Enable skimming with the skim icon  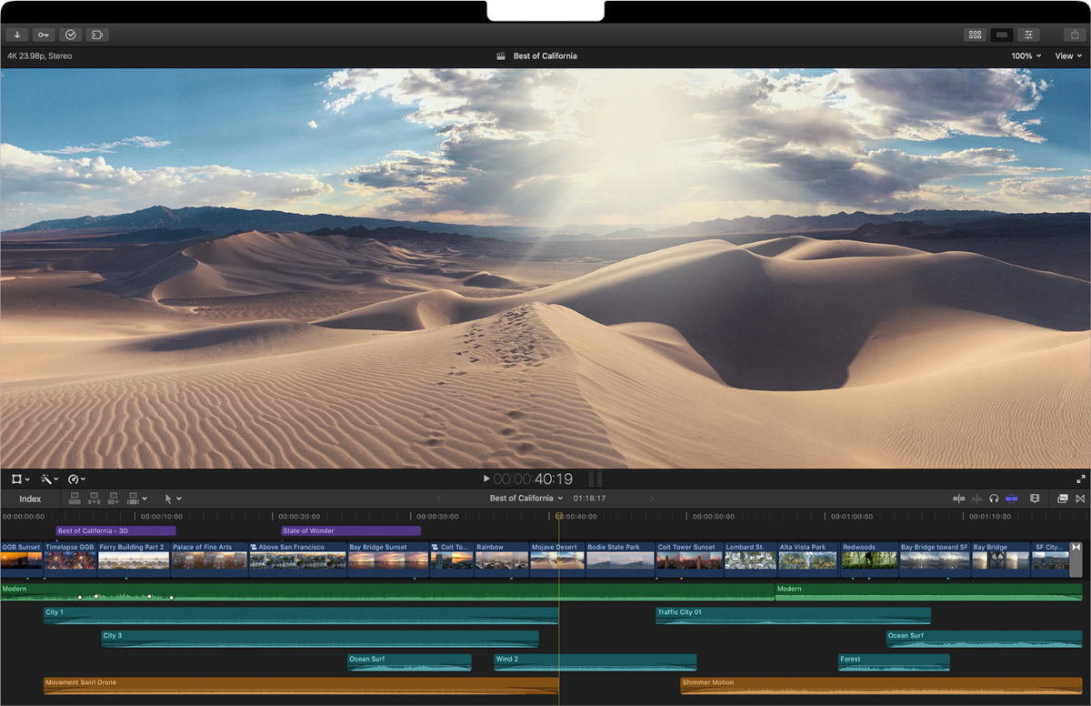958,498
